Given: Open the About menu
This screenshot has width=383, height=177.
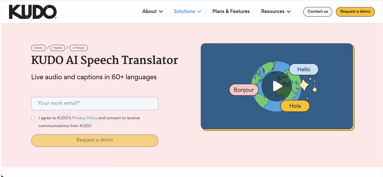Looking at the screenshot, I should point(153,11).
